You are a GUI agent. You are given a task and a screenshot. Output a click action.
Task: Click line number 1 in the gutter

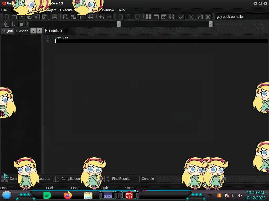tap(48, 37)
